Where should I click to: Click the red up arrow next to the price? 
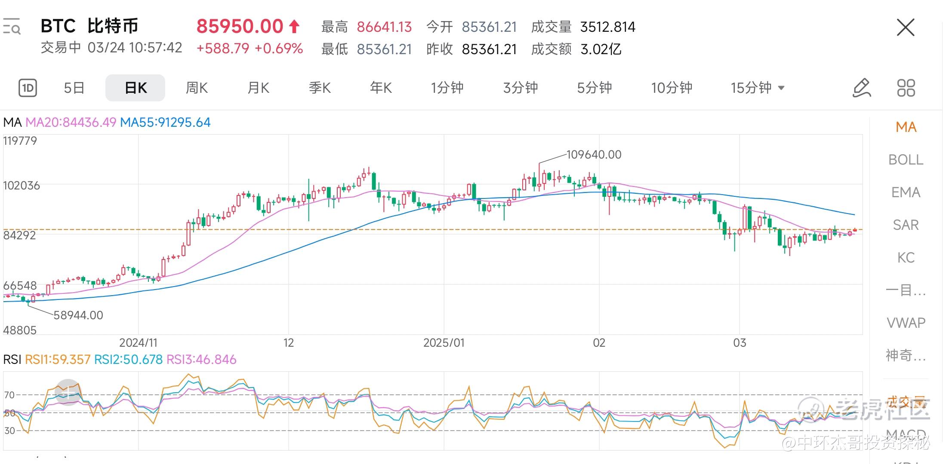pos(294,27)
